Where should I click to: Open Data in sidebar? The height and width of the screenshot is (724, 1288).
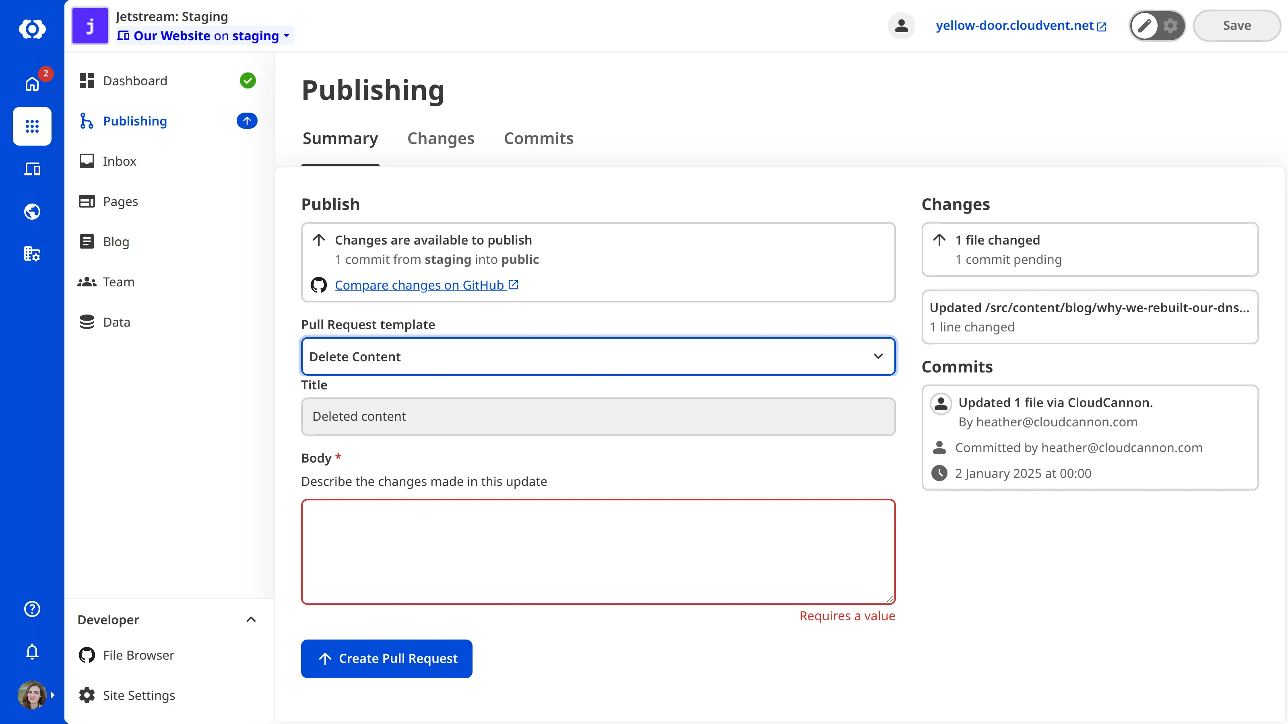pyautogui.click(x=116, y=322)
